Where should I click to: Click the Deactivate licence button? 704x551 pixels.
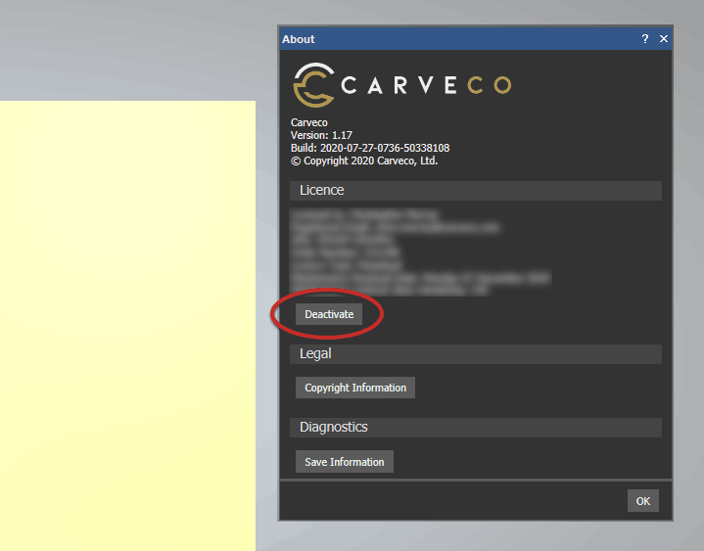[x=329, y=314]
